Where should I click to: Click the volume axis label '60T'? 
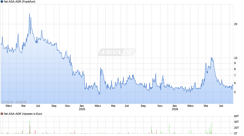(236, 116)
